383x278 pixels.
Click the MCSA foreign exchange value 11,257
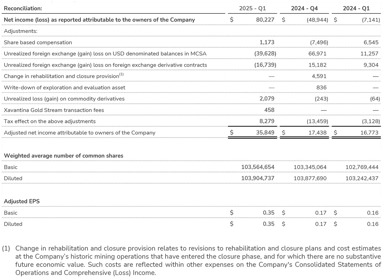click(x=369, y=54)
